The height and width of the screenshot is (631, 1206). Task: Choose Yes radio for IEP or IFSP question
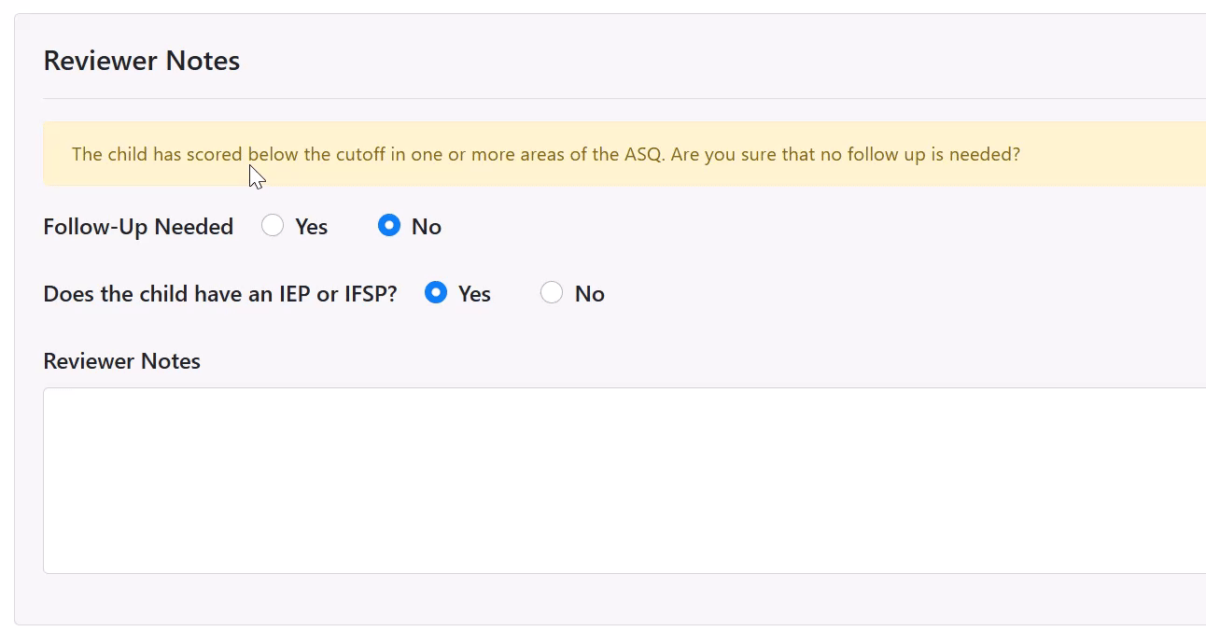(436, 293)
